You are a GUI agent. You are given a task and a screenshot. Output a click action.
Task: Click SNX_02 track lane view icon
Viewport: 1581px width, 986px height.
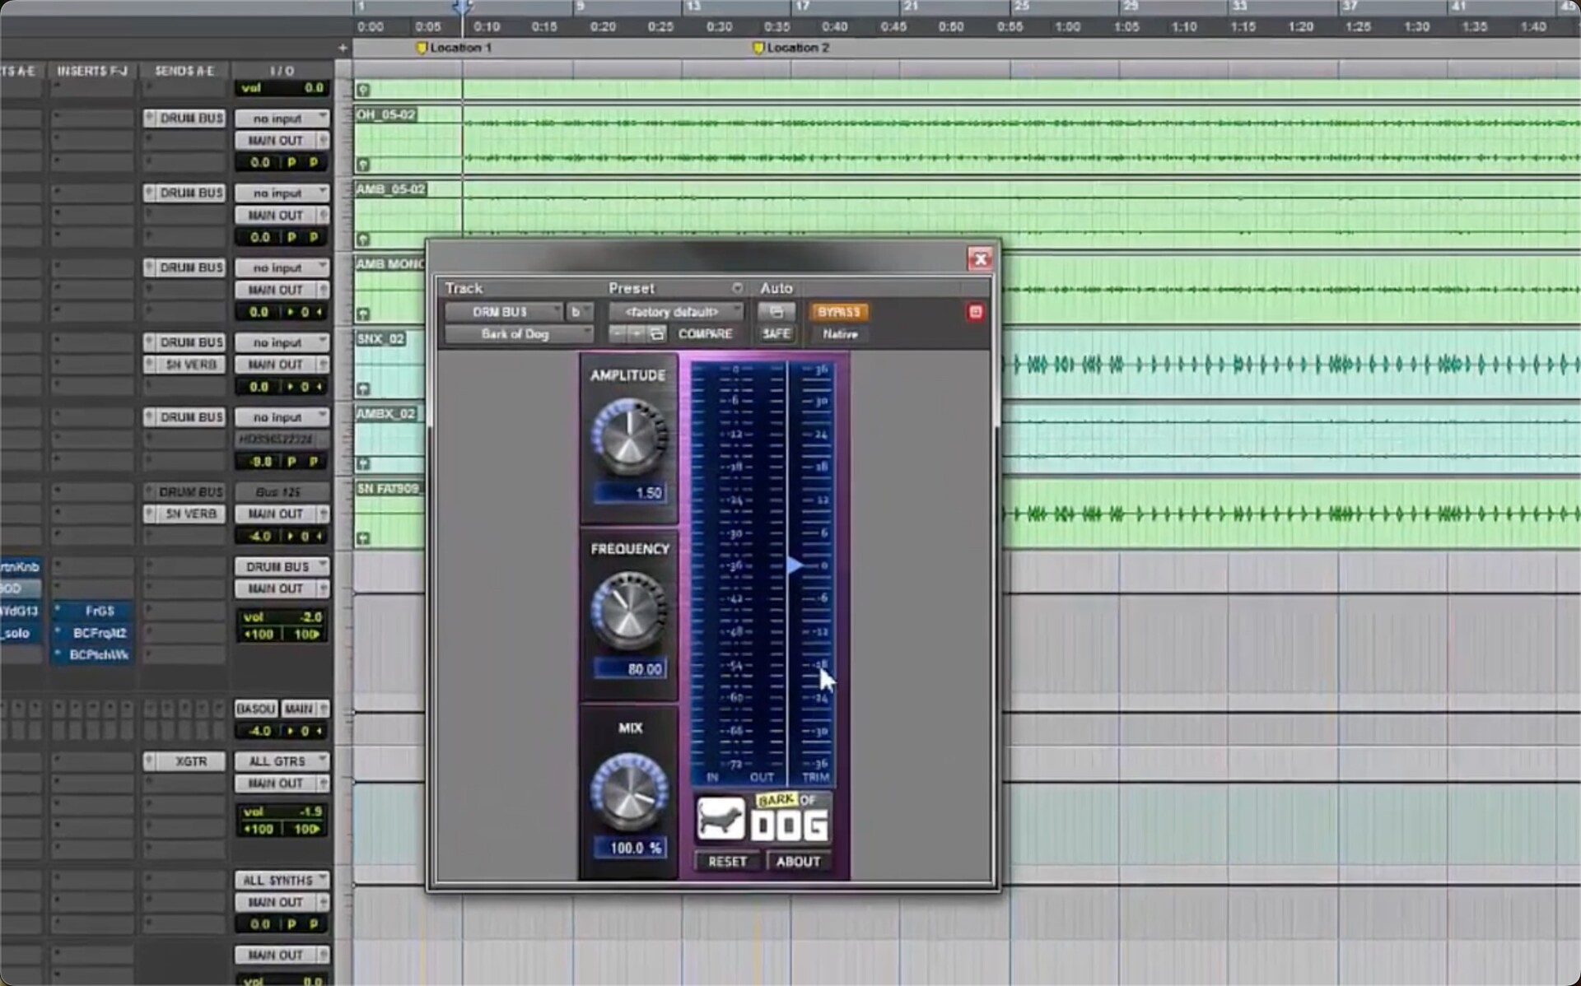tap(363, 388)
